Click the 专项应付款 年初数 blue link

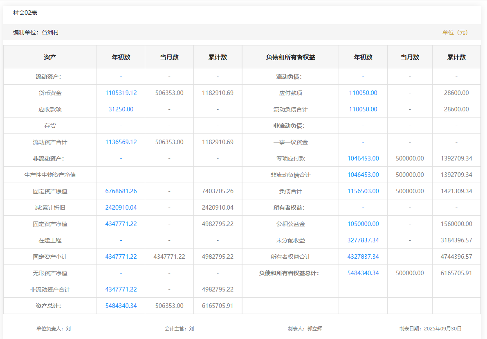pos(363,158)
